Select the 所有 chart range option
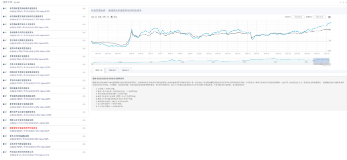 (x=115, y=17)
